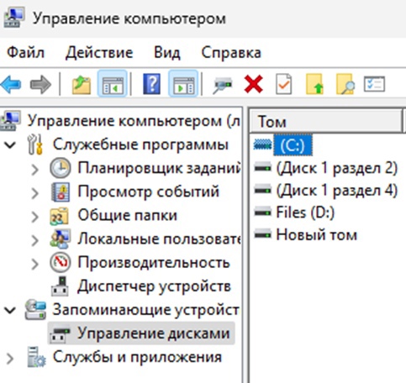406x383 pixels.
Task: Open the blue Help question mark icon
Action: click(x=152, y=84)
